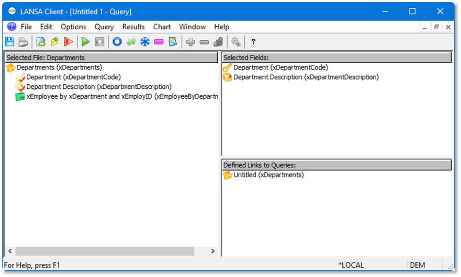Image resolution: width=461 pixels, height=277 pixels.
Task: Click the open folder with green arrow icon
Action: [x=54, y=42]
